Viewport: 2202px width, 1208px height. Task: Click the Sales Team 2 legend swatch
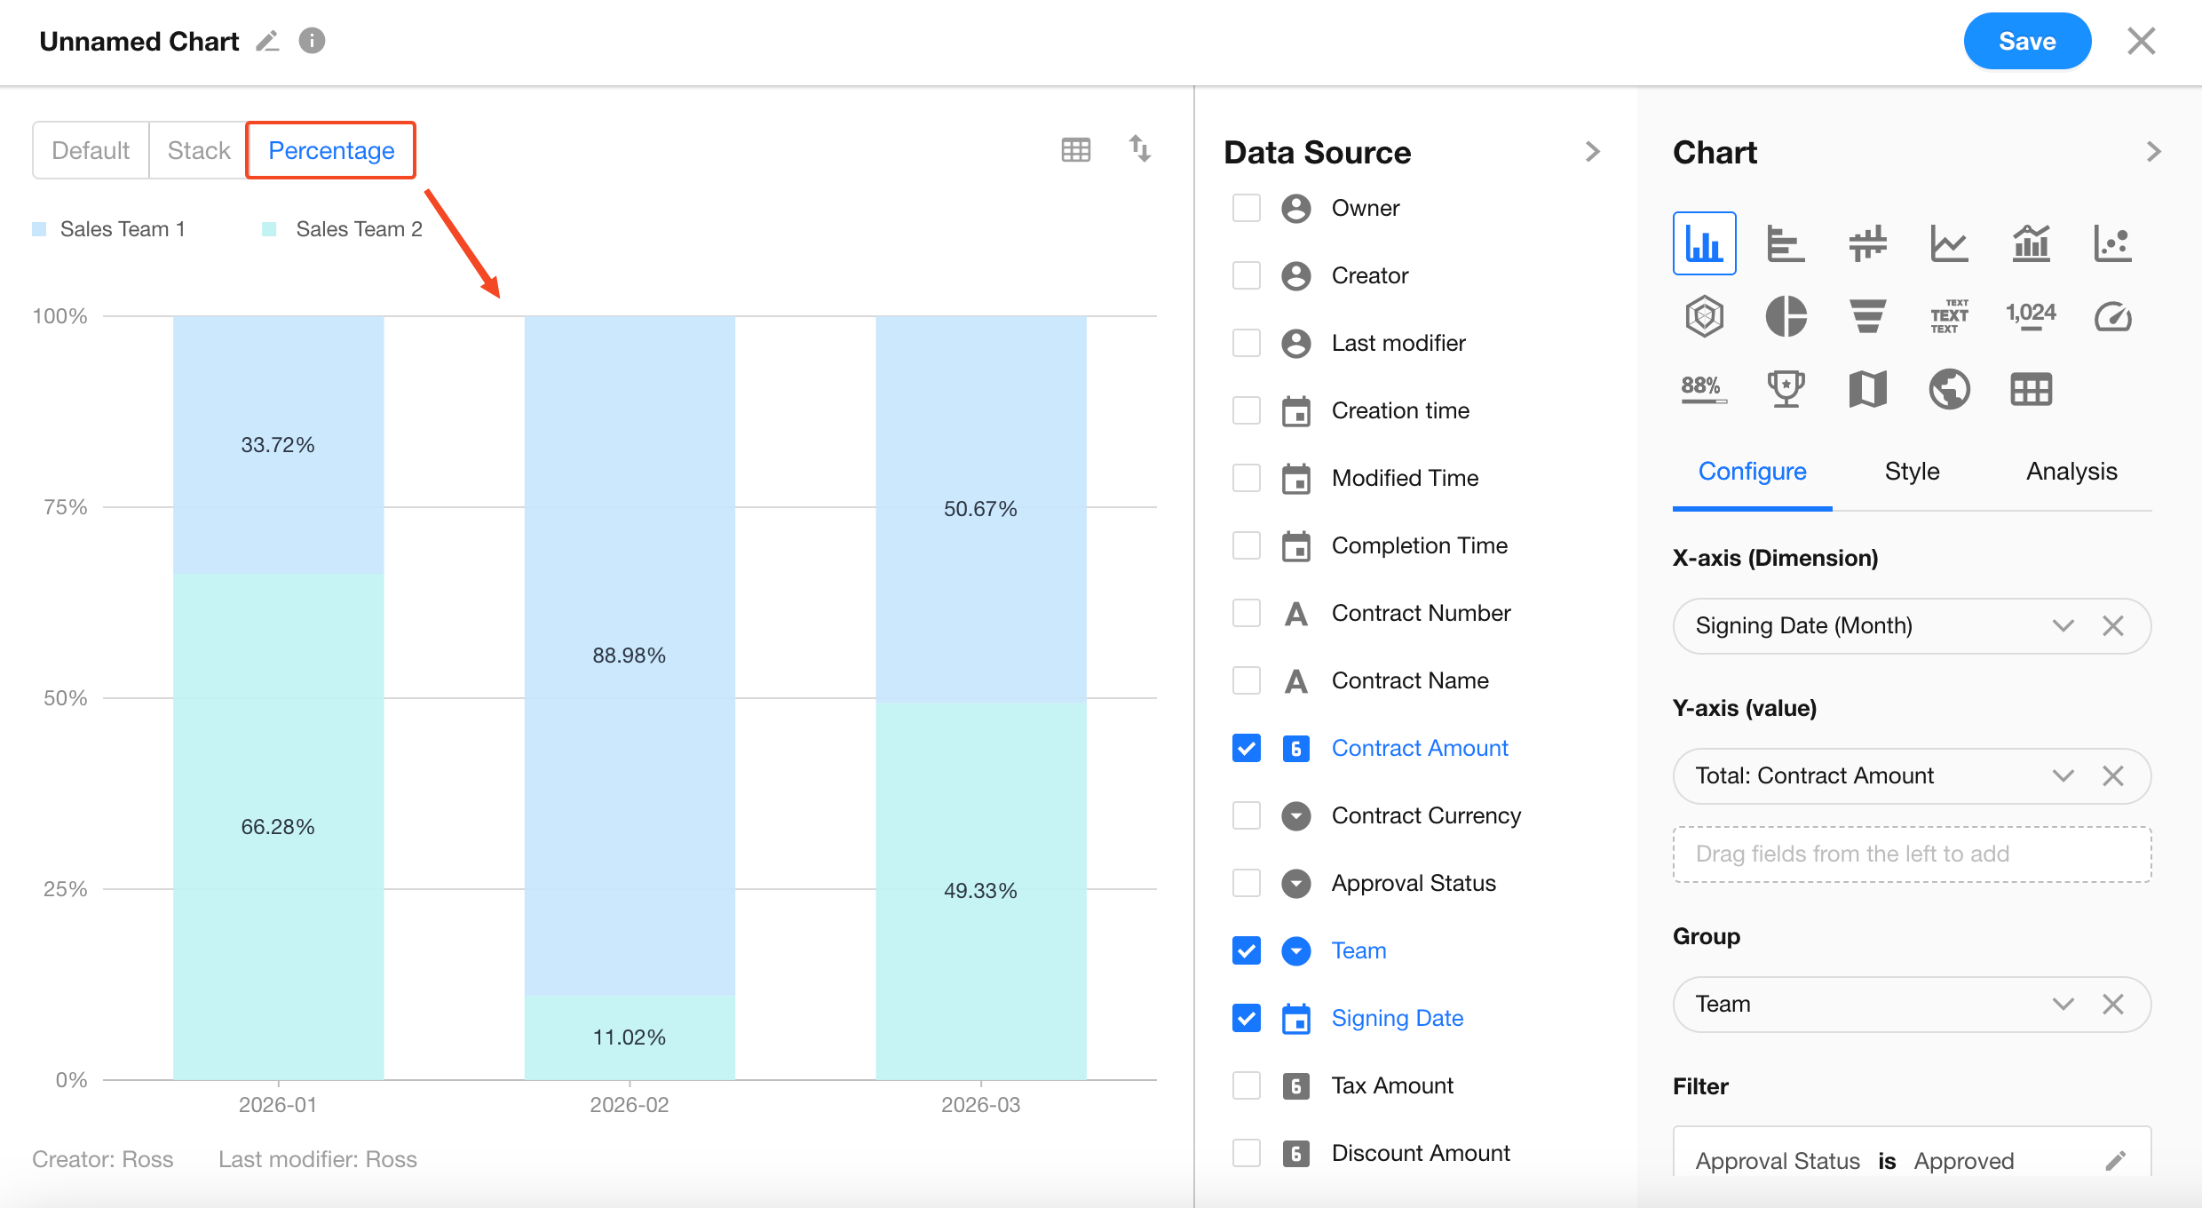pyautogui.click(x=269, y=229)
